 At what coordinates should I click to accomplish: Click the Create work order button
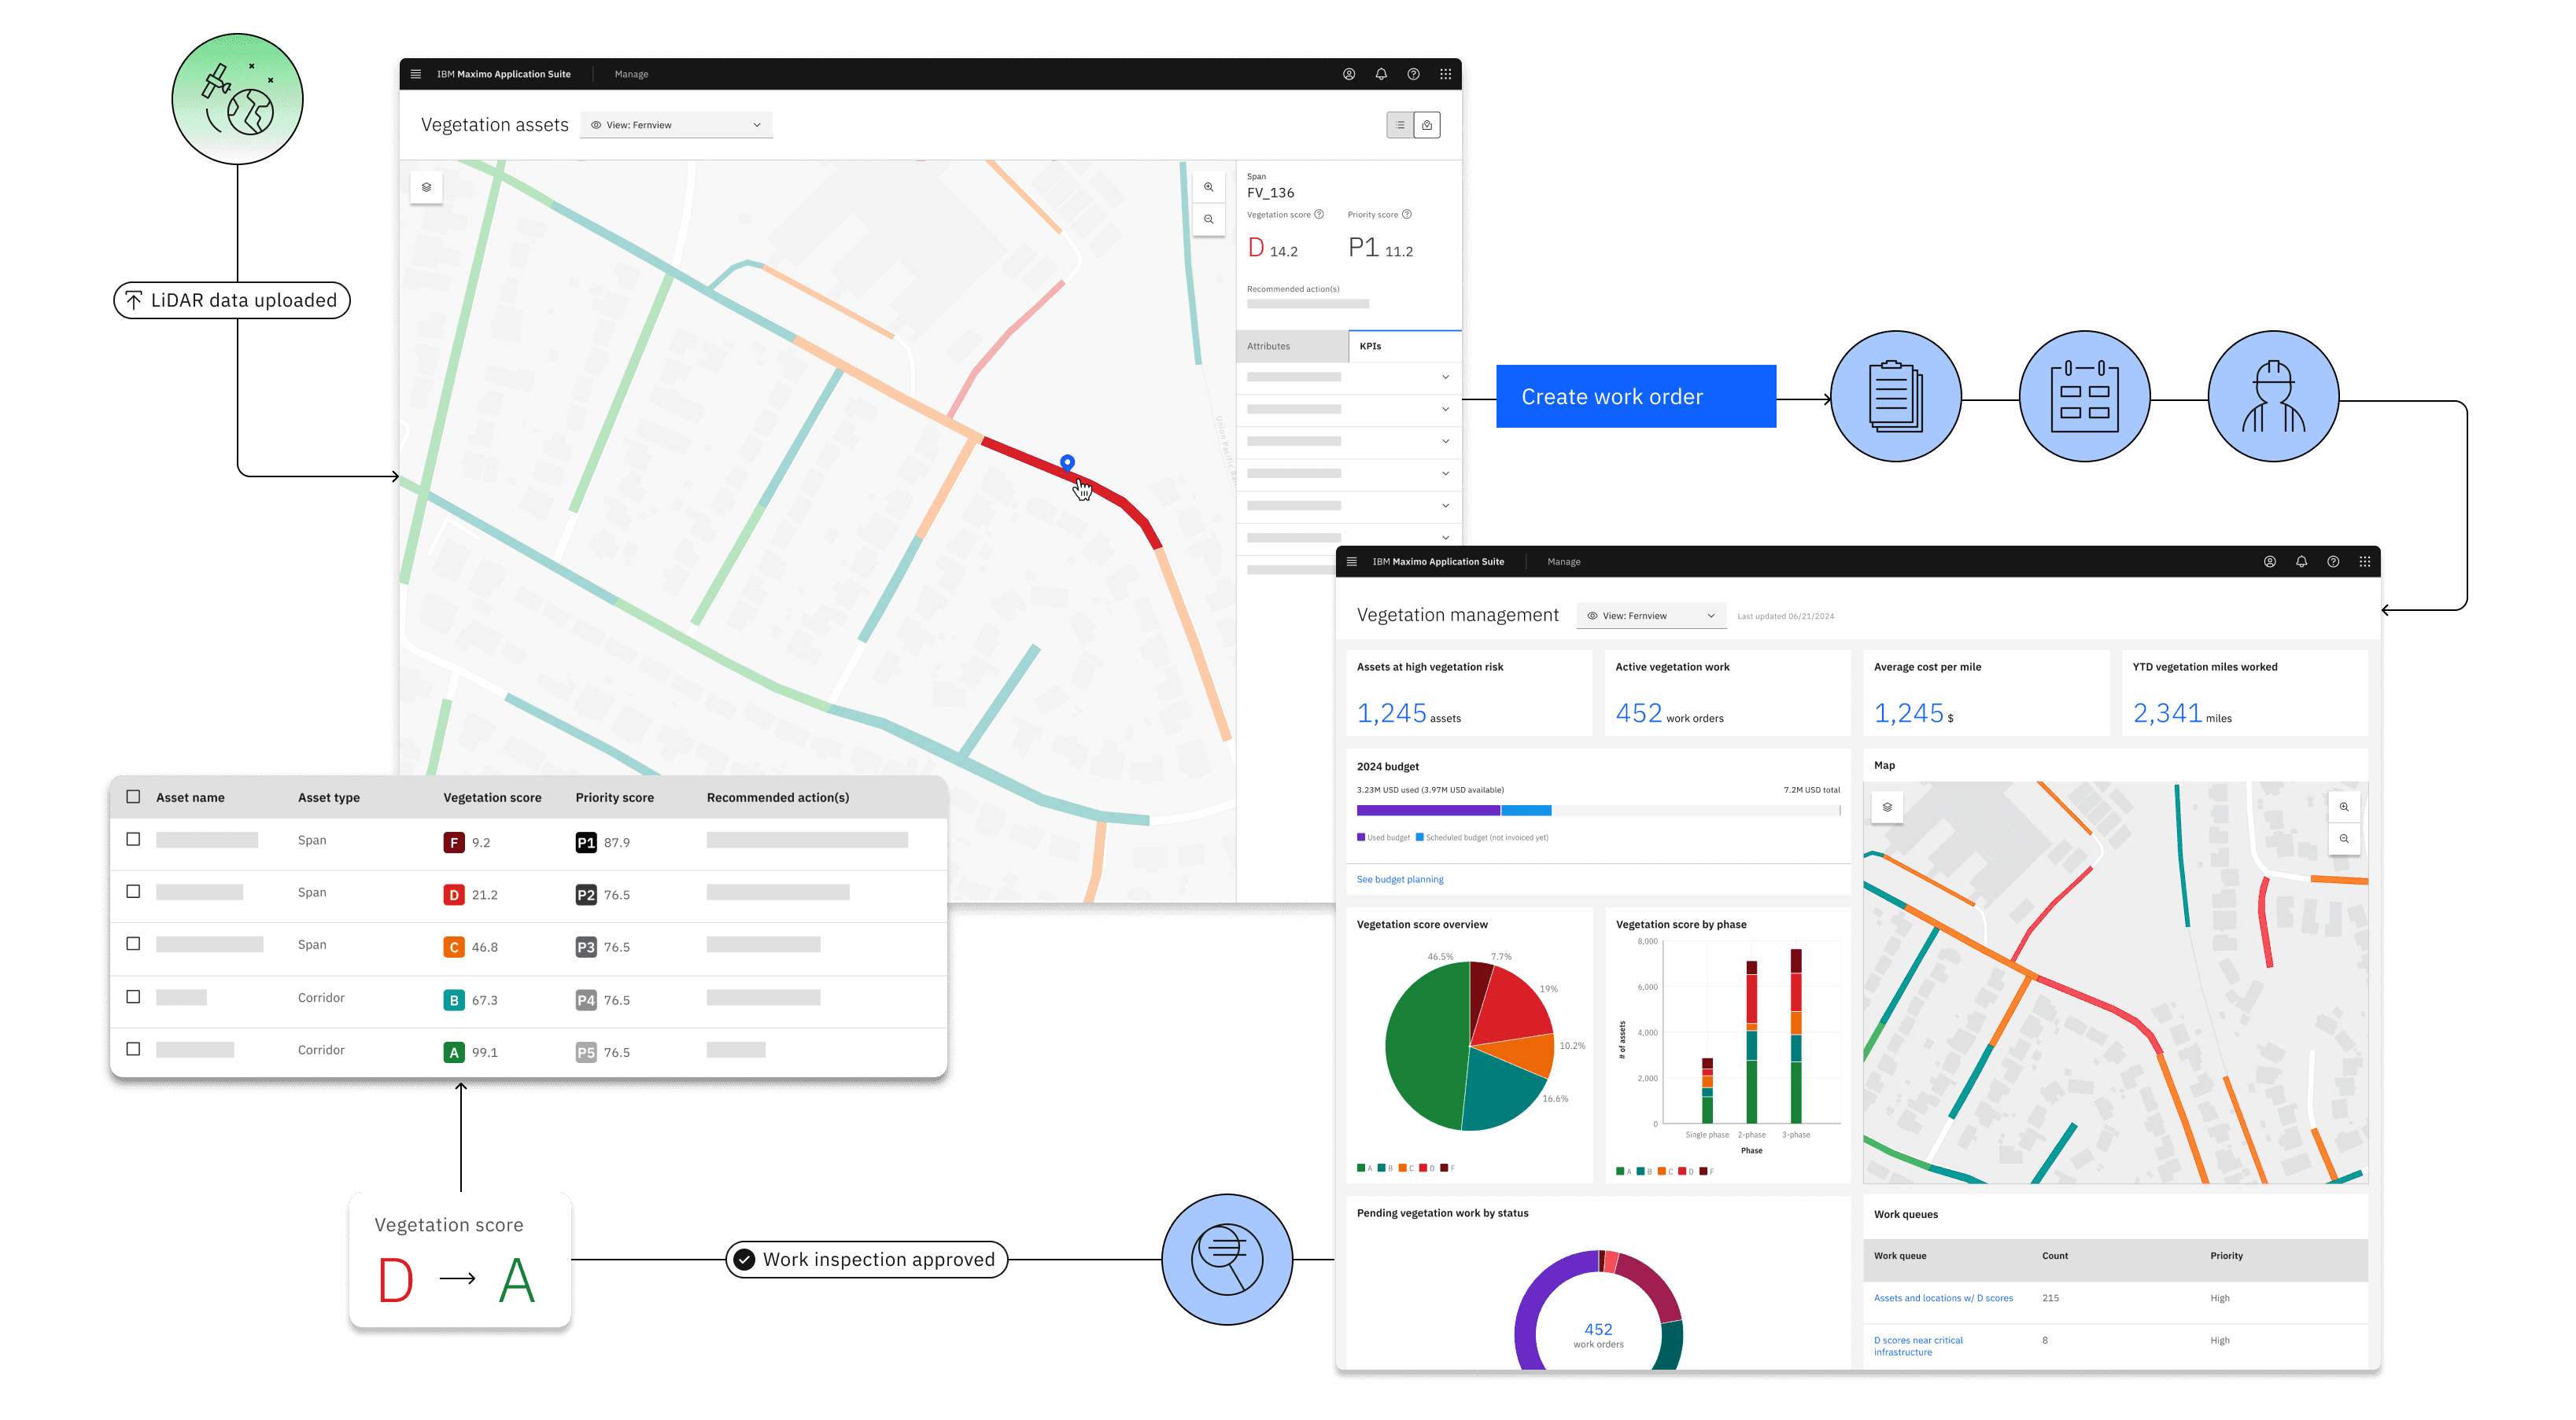click(1636, 397)
